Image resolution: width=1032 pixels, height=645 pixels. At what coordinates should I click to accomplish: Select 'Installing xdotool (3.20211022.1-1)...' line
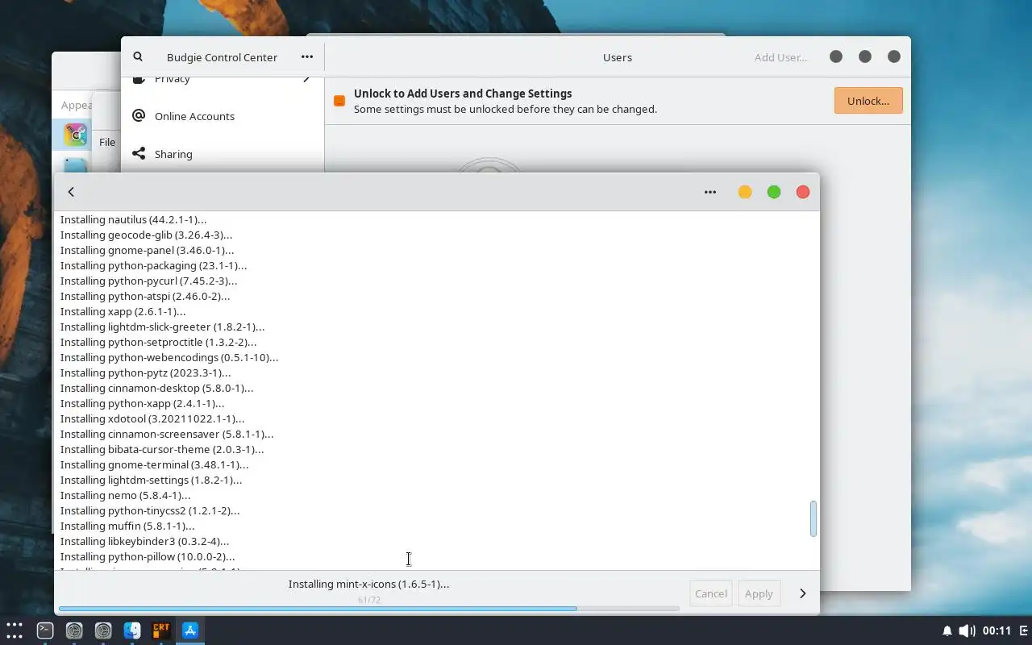click(152, 418)
